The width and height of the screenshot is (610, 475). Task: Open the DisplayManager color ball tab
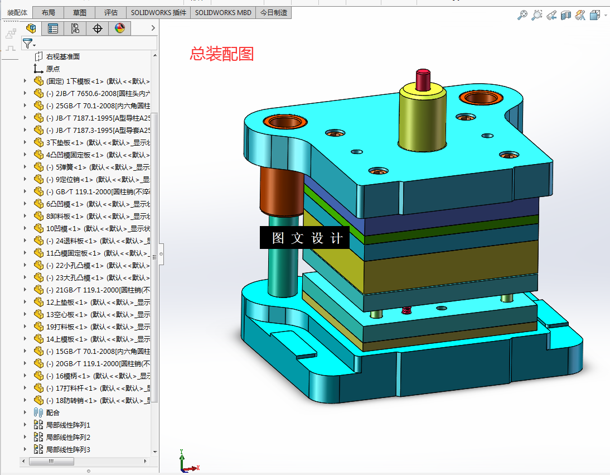coord(120,28)
